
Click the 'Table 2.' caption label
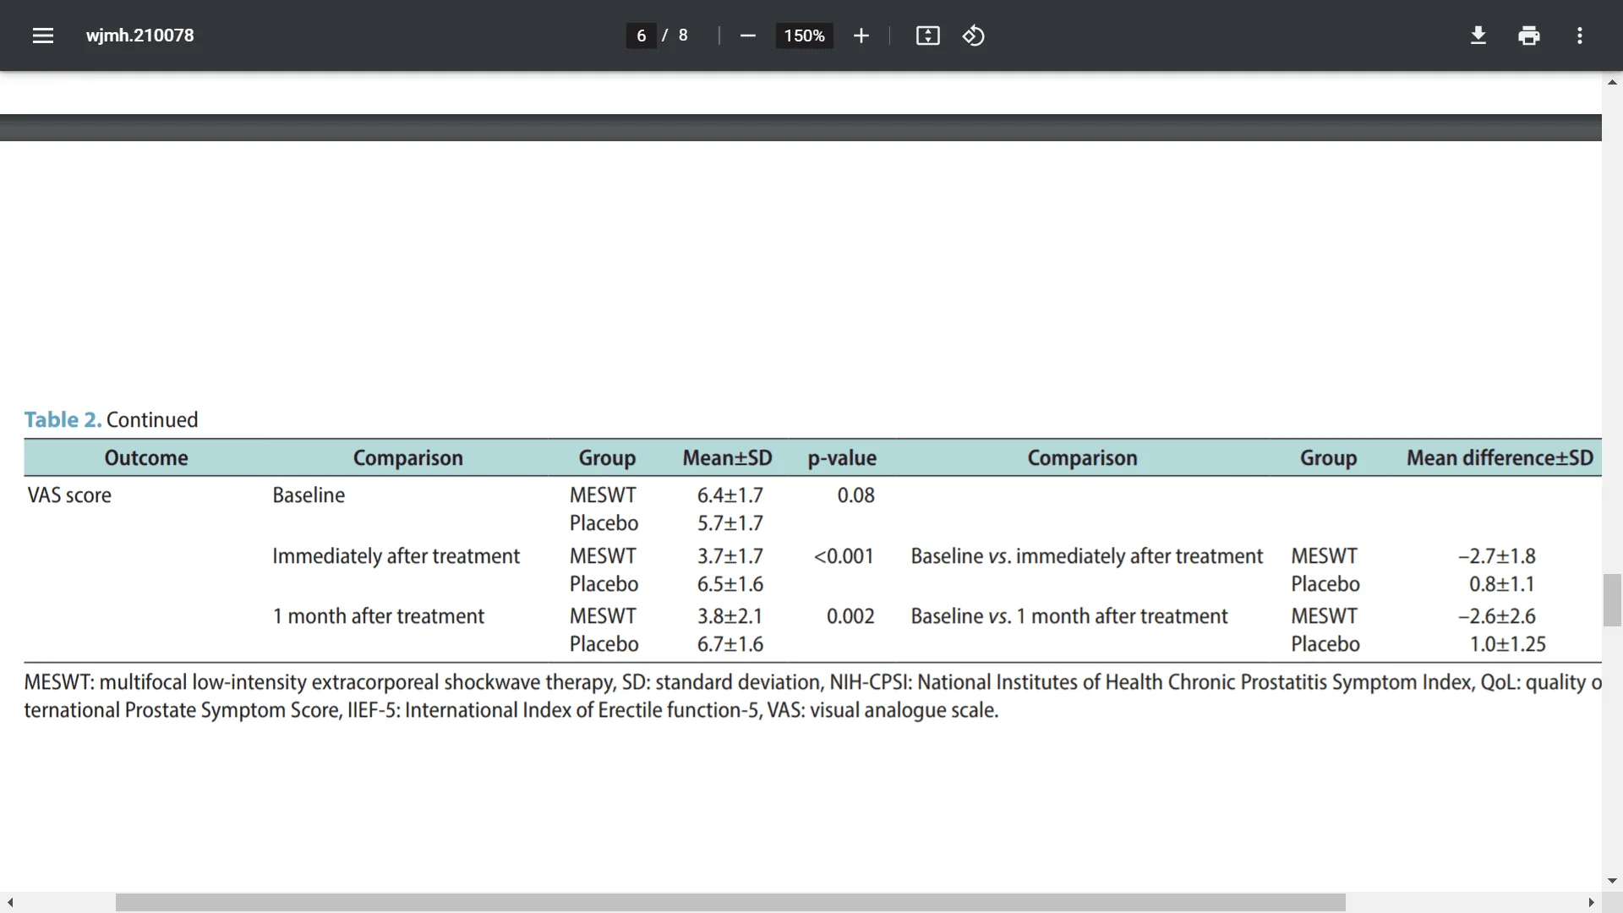(63, 419)
